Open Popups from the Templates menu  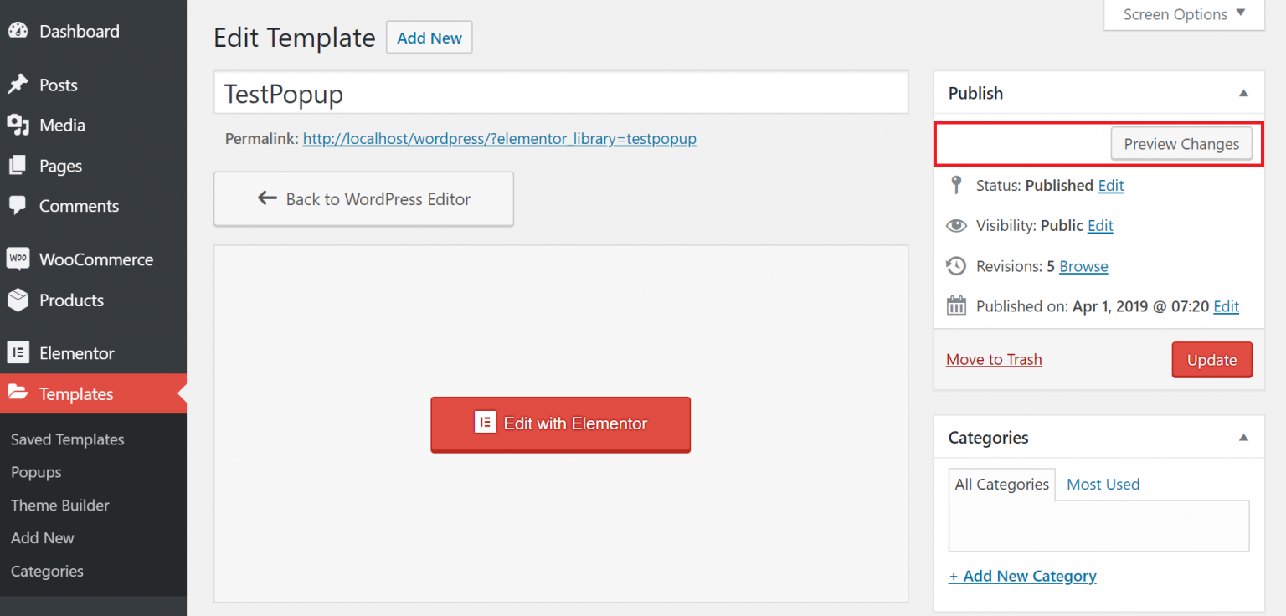click(x=35, y=472)
